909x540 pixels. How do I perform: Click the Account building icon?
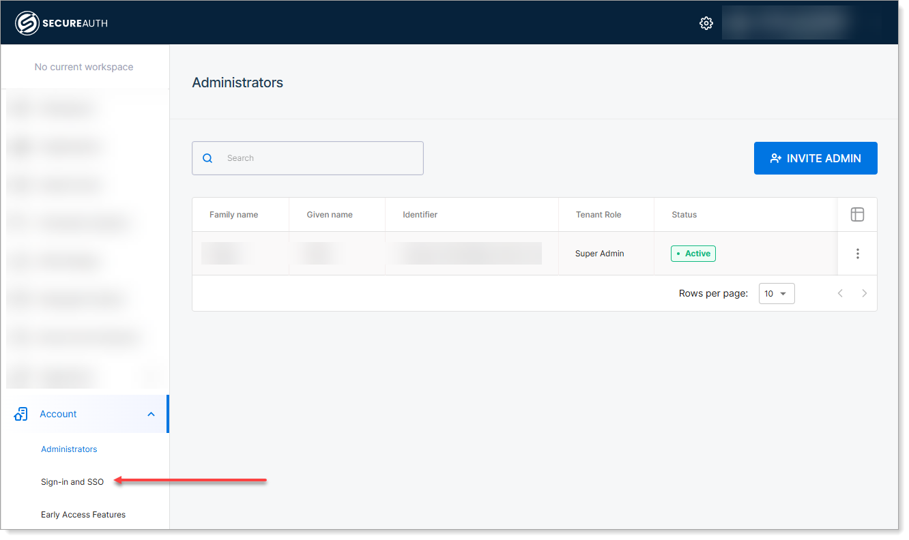21,414
